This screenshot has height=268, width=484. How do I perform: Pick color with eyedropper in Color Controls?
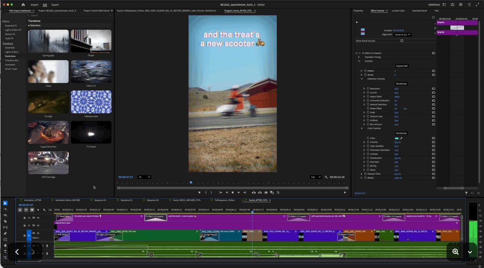[401, 138]
